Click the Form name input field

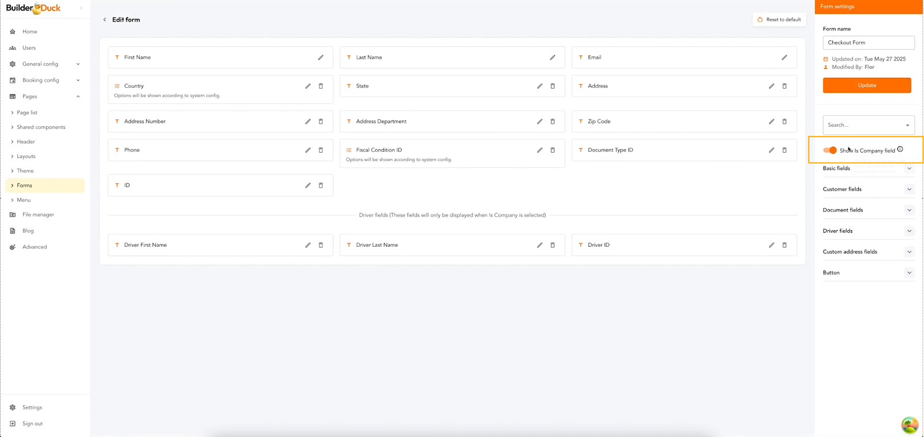(x=868, y=43)
